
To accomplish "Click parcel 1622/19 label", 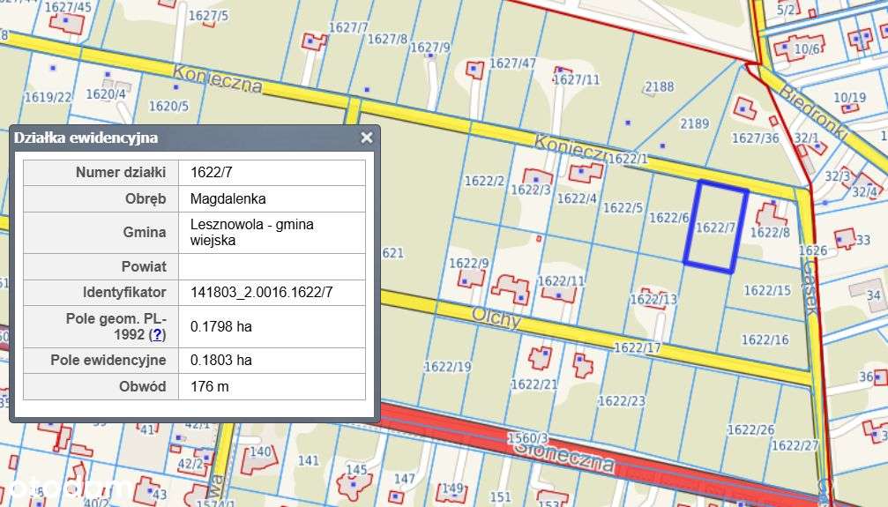I will 447,367.
